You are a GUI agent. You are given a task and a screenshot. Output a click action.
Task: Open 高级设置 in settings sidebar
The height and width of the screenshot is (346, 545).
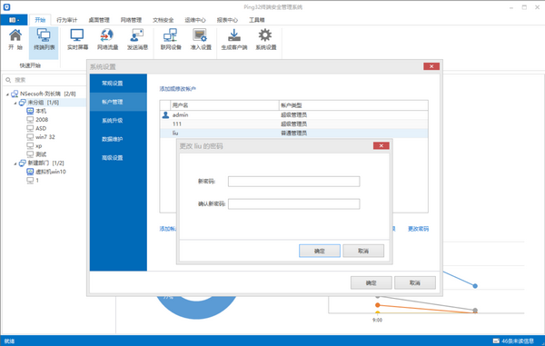pyautogui.click(x=118, y=158)
